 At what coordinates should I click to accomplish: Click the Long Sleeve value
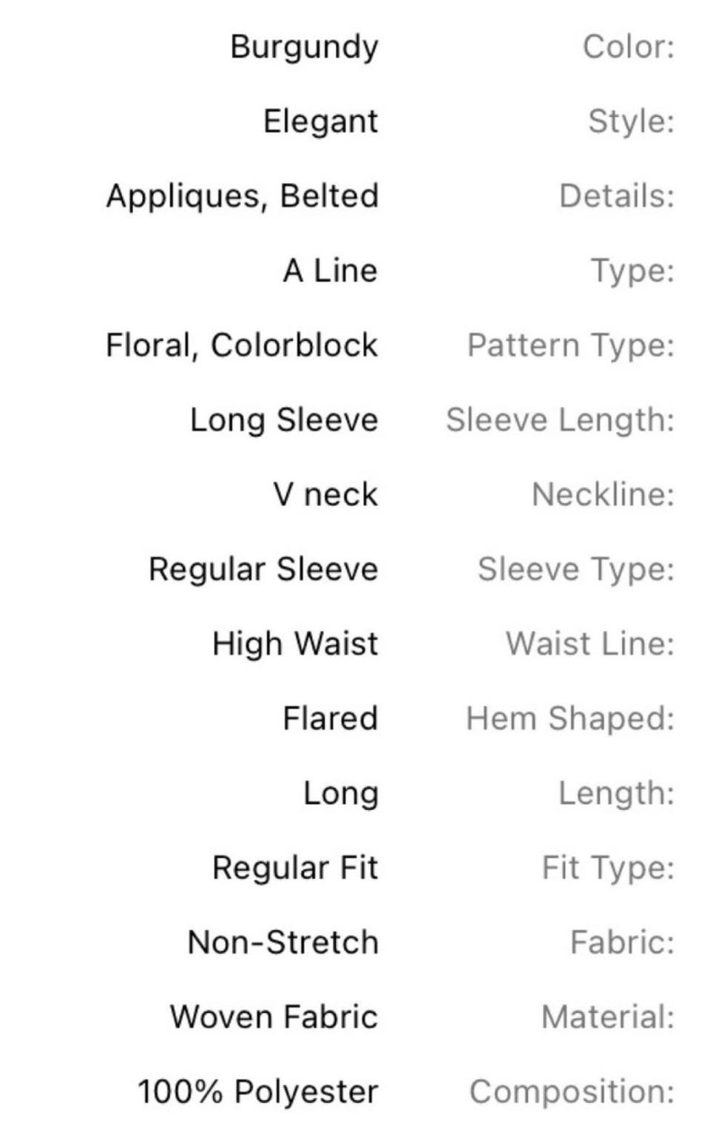click(284, 420)
